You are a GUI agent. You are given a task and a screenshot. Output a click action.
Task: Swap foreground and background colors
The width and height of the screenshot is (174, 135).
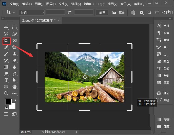click(x=15, y=100)
